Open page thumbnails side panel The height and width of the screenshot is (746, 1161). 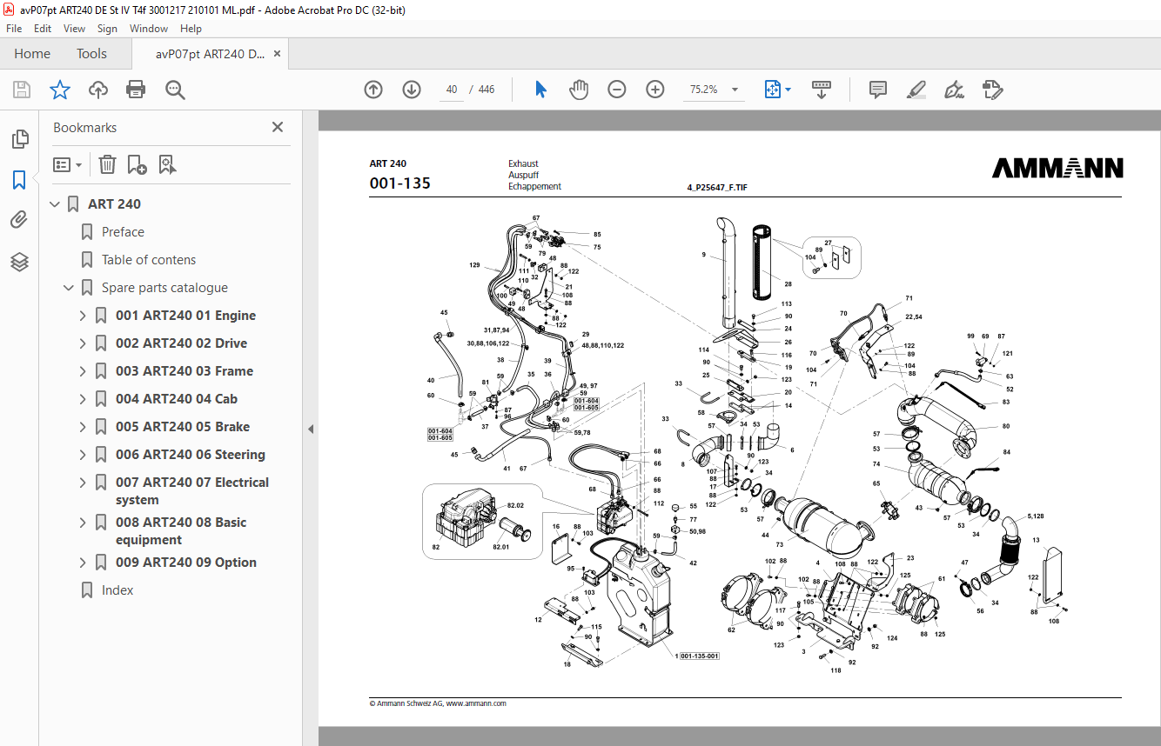(x=19, y=139)
